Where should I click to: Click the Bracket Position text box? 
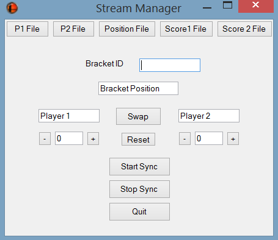(x=138, y=88)
